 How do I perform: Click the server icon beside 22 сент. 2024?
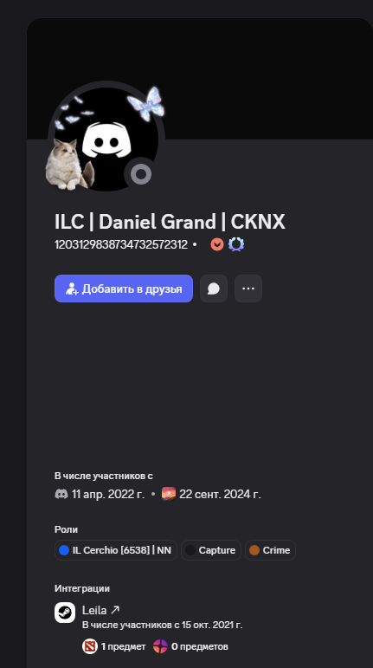pos(169,494)
